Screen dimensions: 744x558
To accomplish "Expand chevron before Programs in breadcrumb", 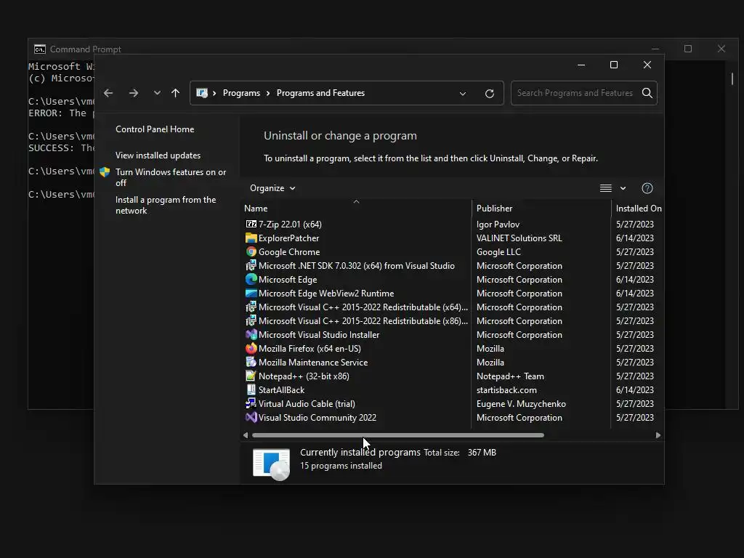I will (214, 93).
